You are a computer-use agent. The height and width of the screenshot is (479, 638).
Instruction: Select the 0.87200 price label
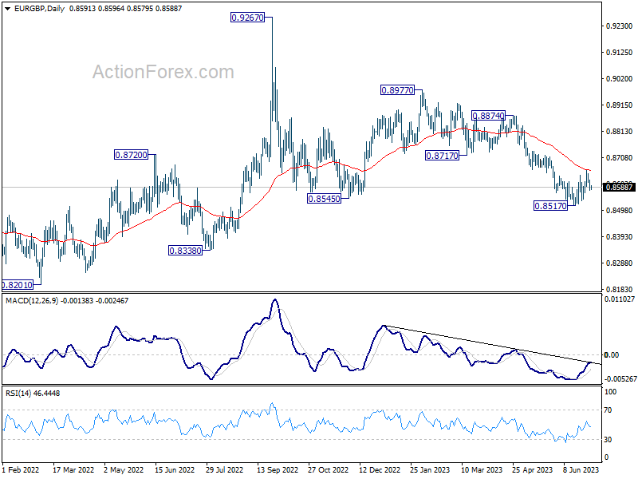tap(131, 155)
